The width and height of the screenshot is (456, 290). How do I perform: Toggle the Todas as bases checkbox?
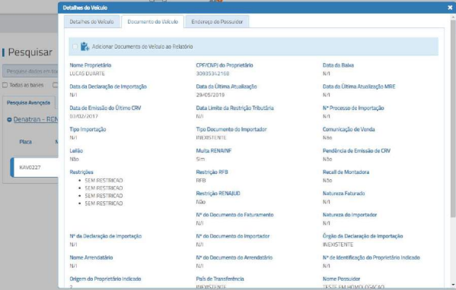click(x=5, y=85)
